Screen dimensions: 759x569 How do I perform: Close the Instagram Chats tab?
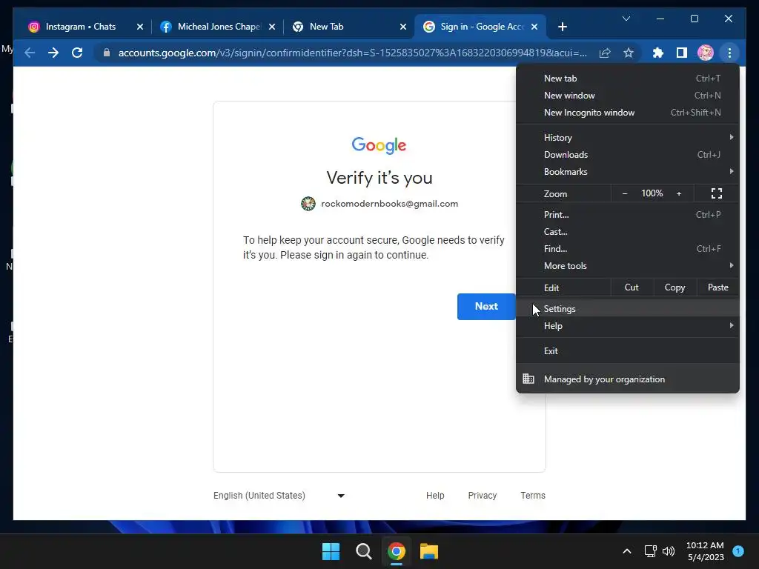click(140, 27)
